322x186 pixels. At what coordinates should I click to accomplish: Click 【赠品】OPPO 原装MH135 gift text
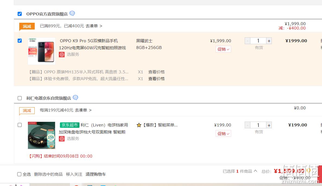tap(78, 72)
